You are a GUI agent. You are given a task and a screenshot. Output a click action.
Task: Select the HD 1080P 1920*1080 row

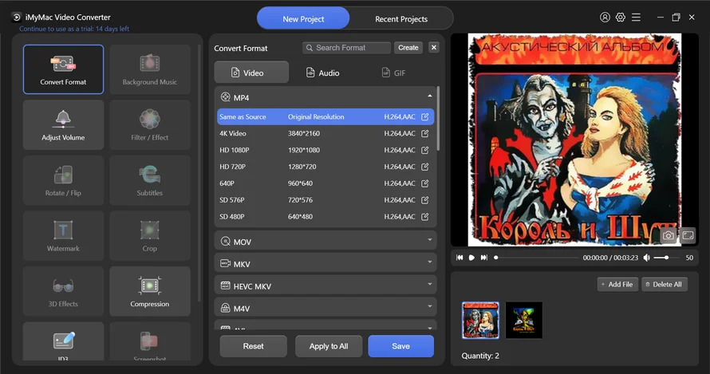tap(325, 150)
